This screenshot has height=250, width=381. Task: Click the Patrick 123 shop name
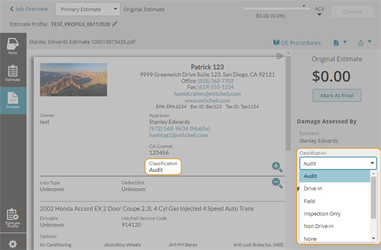tap(207, 67)
